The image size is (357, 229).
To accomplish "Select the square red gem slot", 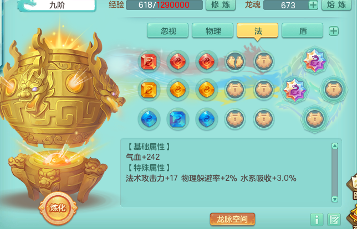I will [x=149, y=61].
